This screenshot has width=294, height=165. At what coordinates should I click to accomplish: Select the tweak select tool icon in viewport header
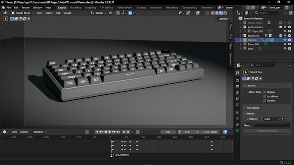[6, 19]
